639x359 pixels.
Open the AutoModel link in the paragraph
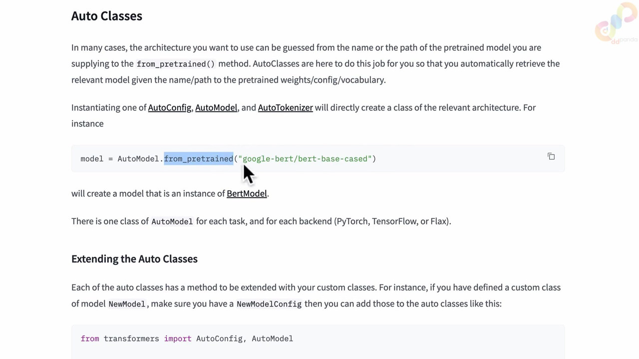click(x=216, y=108)
